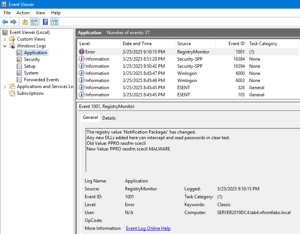Click the Up One Level folder icon
Image resolution: width=300 pixels, height=234 pixels.
click(x=25, y=22)
